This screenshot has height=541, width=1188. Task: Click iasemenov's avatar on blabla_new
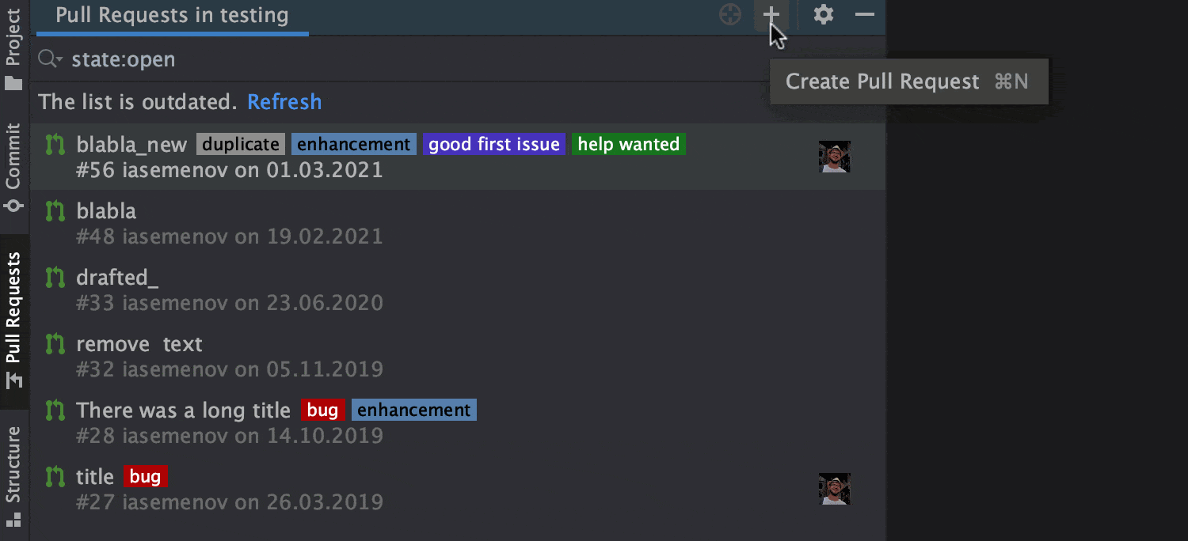[835, 156]
